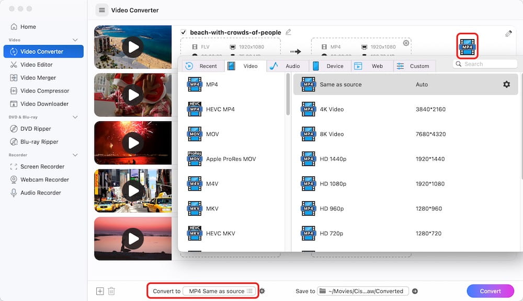523x301 pixels.
Task: Click the Convert button
Action: tap(491, 291)
